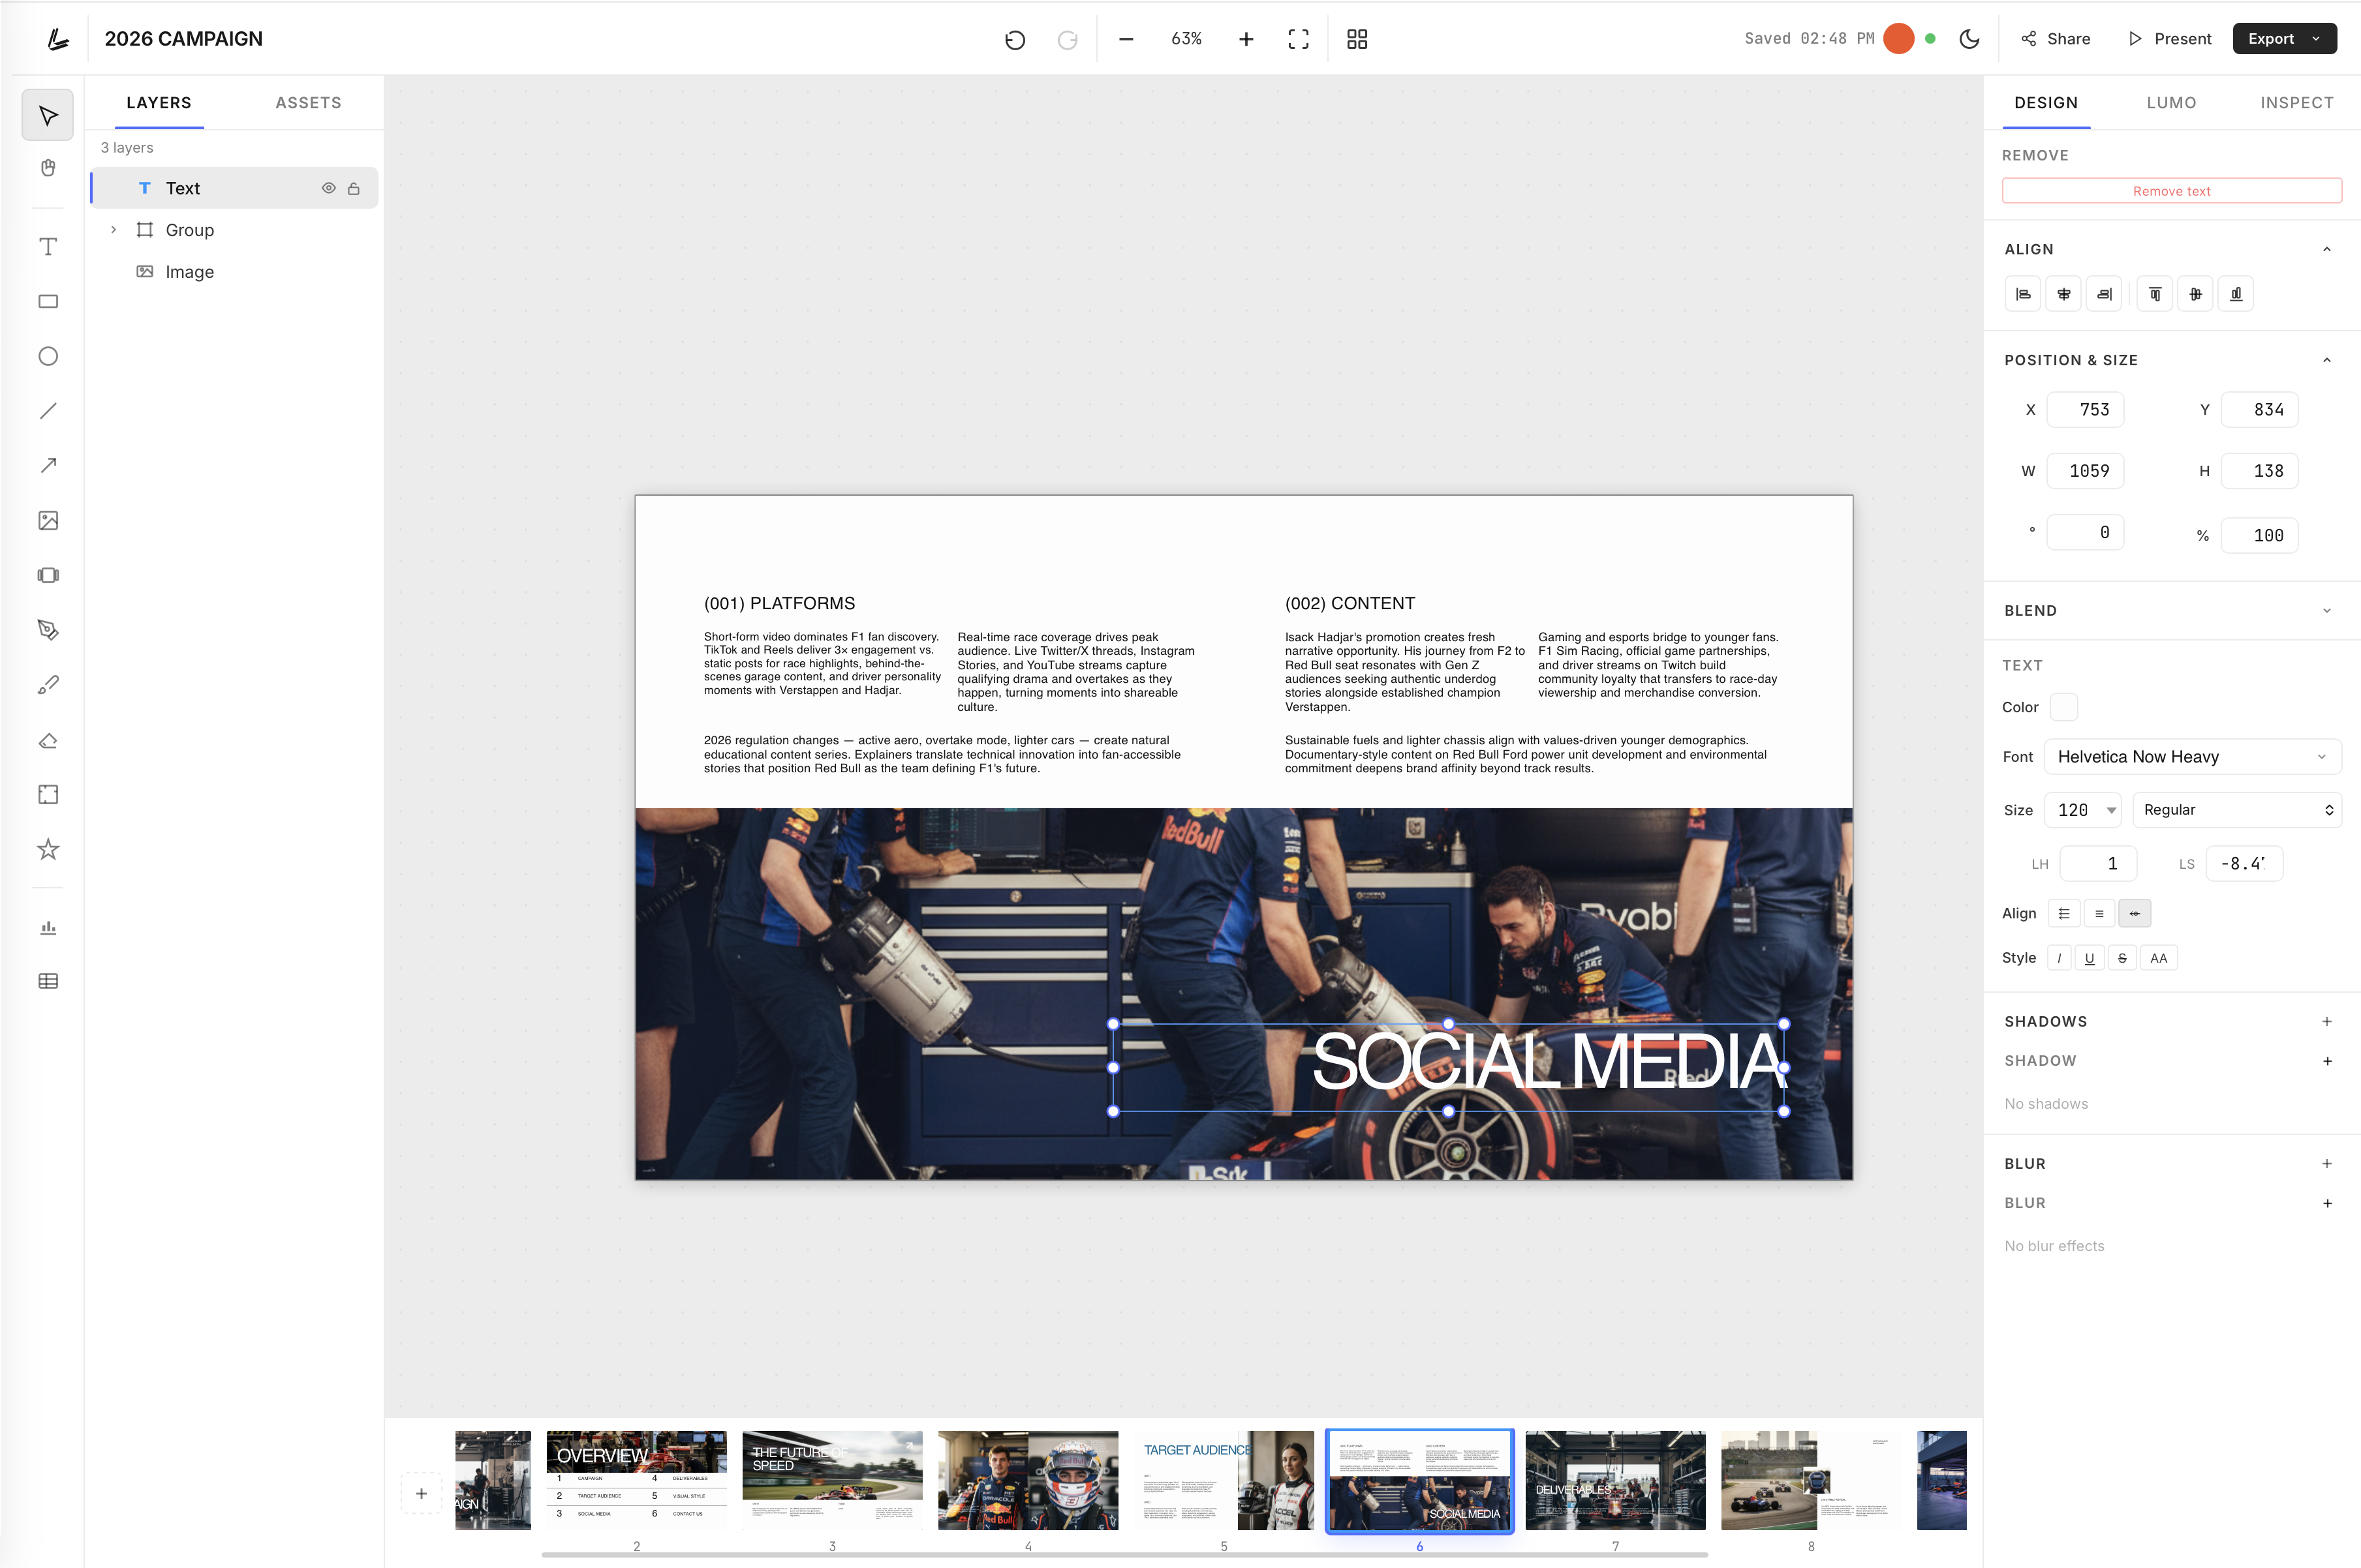Align horizontal centers in Align panel
2361x1568 pixels.
[2064, 294]
